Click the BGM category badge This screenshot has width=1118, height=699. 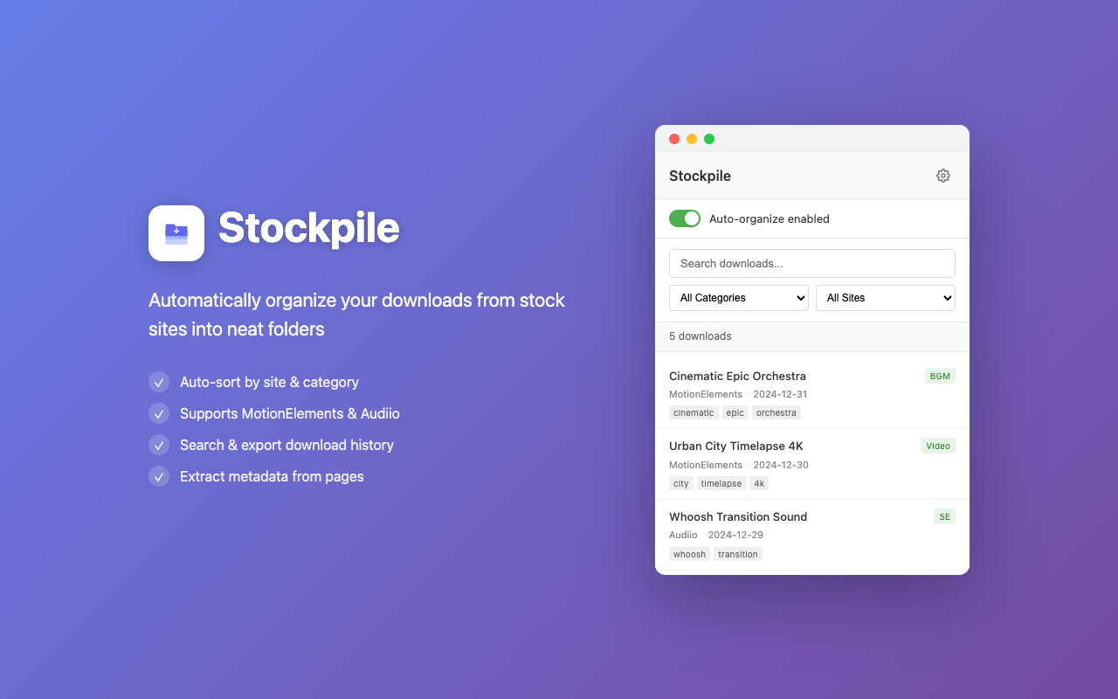point(940,376)
